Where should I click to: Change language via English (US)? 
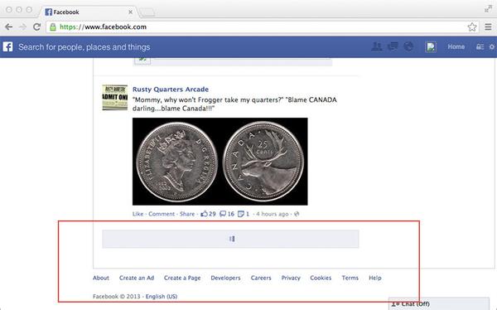point(162,297)
